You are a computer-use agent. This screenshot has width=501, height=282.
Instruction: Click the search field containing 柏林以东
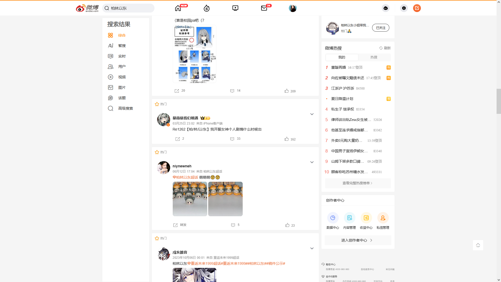[128, 8]
